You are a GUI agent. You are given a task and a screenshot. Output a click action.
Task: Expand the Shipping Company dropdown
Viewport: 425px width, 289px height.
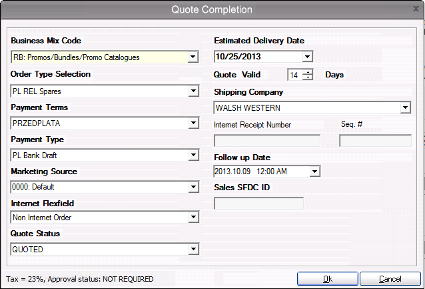coord(405,107)
